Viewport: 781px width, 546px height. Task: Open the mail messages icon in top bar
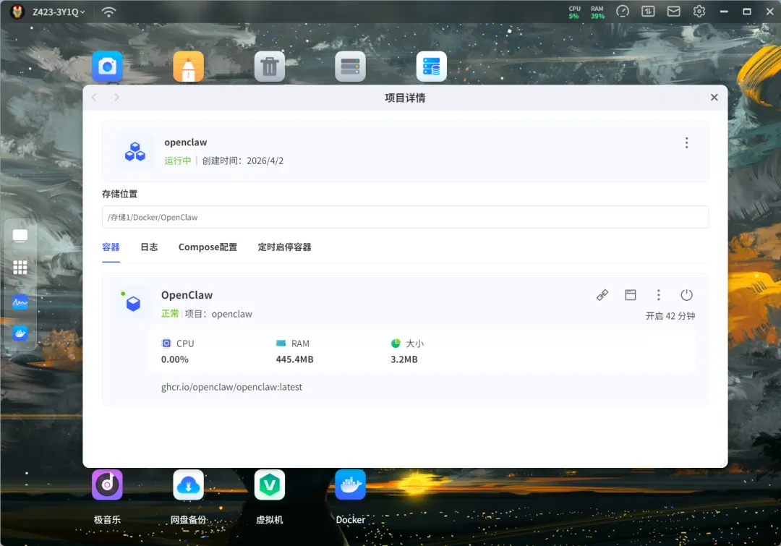(673, 11)
